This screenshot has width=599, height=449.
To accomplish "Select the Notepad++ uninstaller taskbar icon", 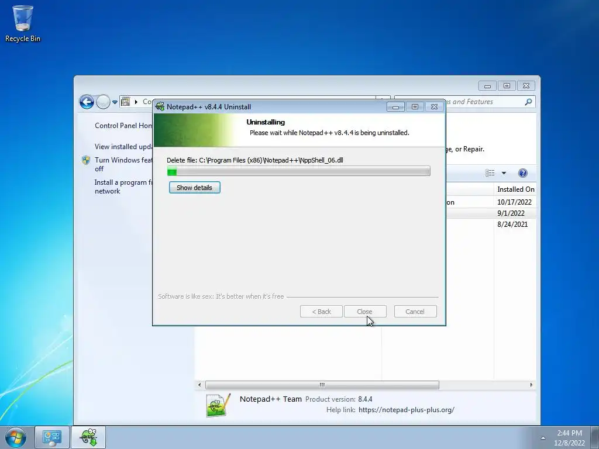I will [x=88, y=437].
